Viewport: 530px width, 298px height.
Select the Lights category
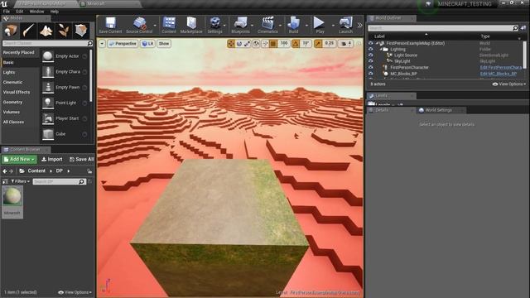[9, 72]
